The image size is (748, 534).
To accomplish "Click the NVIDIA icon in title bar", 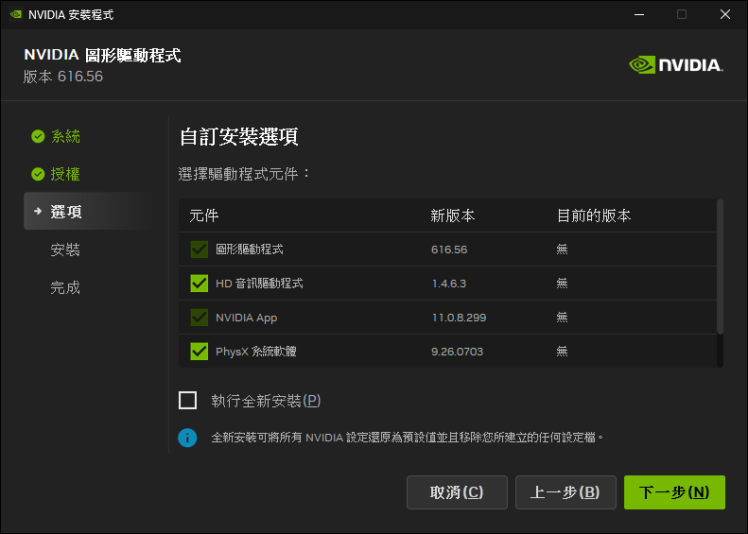I will (x=16, y=14).
